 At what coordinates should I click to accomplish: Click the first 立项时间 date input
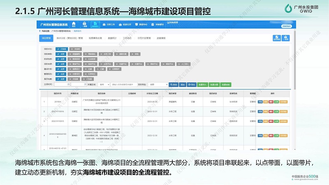pos(62,84)
